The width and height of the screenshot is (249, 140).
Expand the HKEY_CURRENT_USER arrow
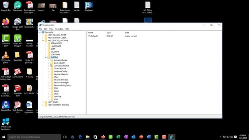43,38
